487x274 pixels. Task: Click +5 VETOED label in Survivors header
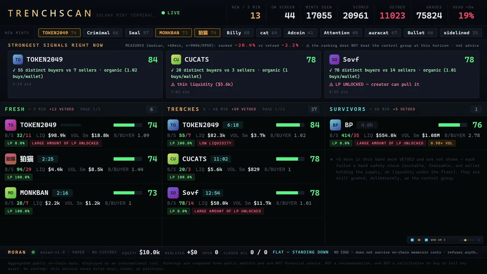[404, 109]
